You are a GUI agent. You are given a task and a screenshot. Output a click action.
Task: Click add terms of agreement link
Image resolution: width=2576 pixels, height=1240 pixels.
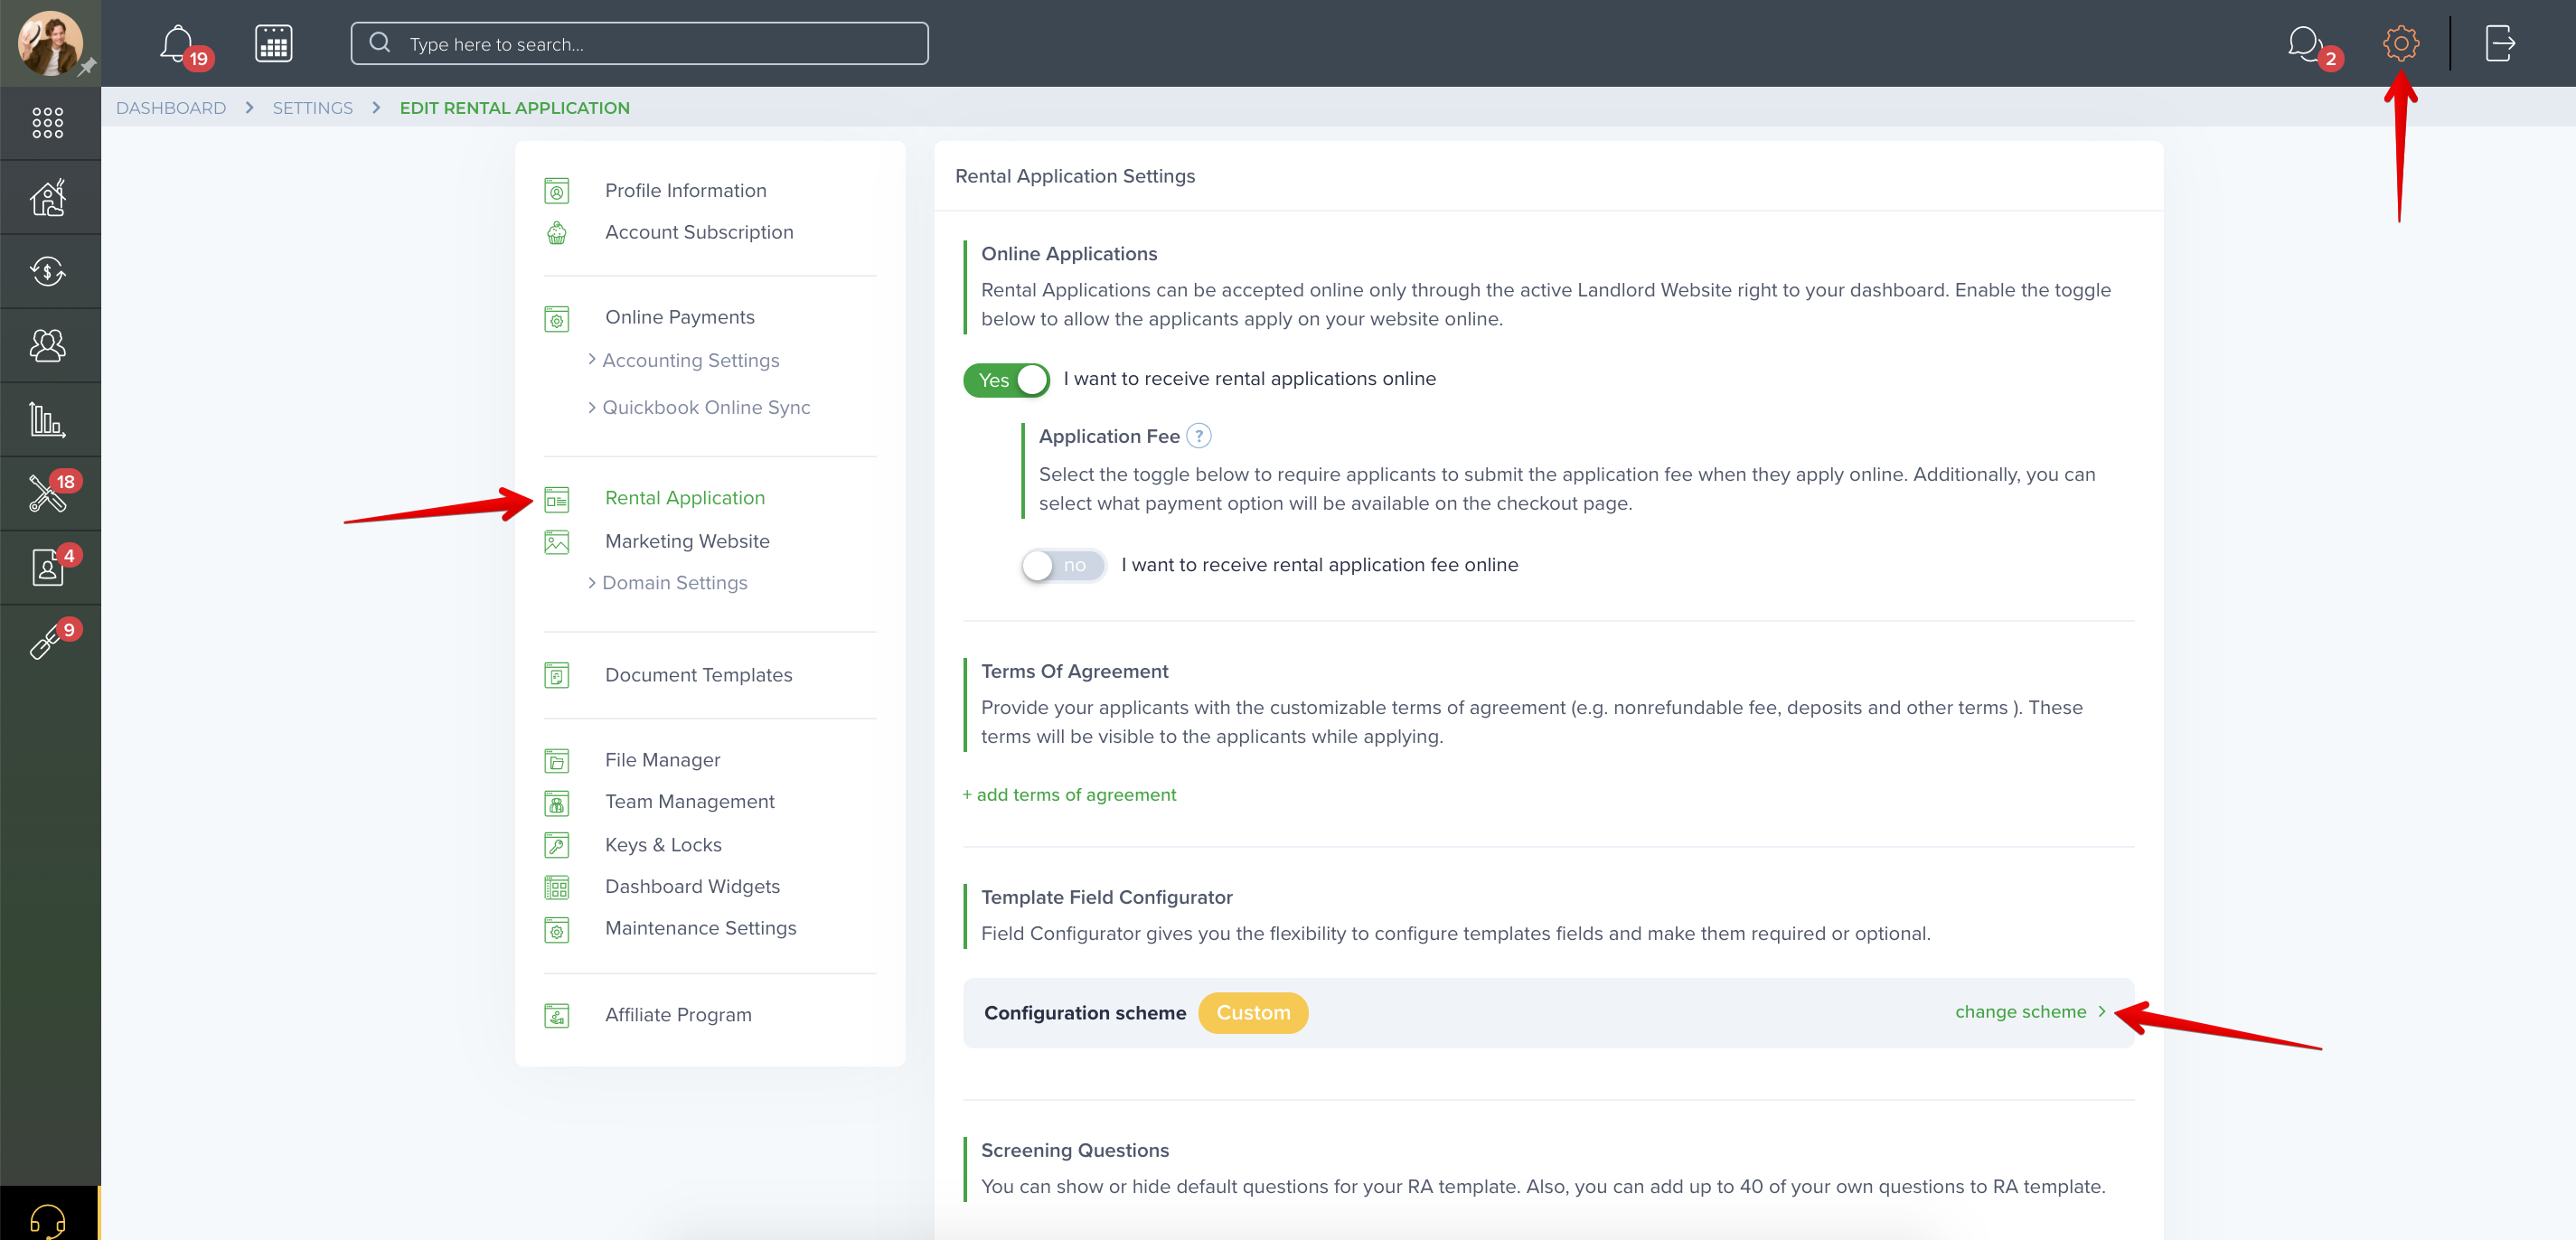(x=1069, y=795)
